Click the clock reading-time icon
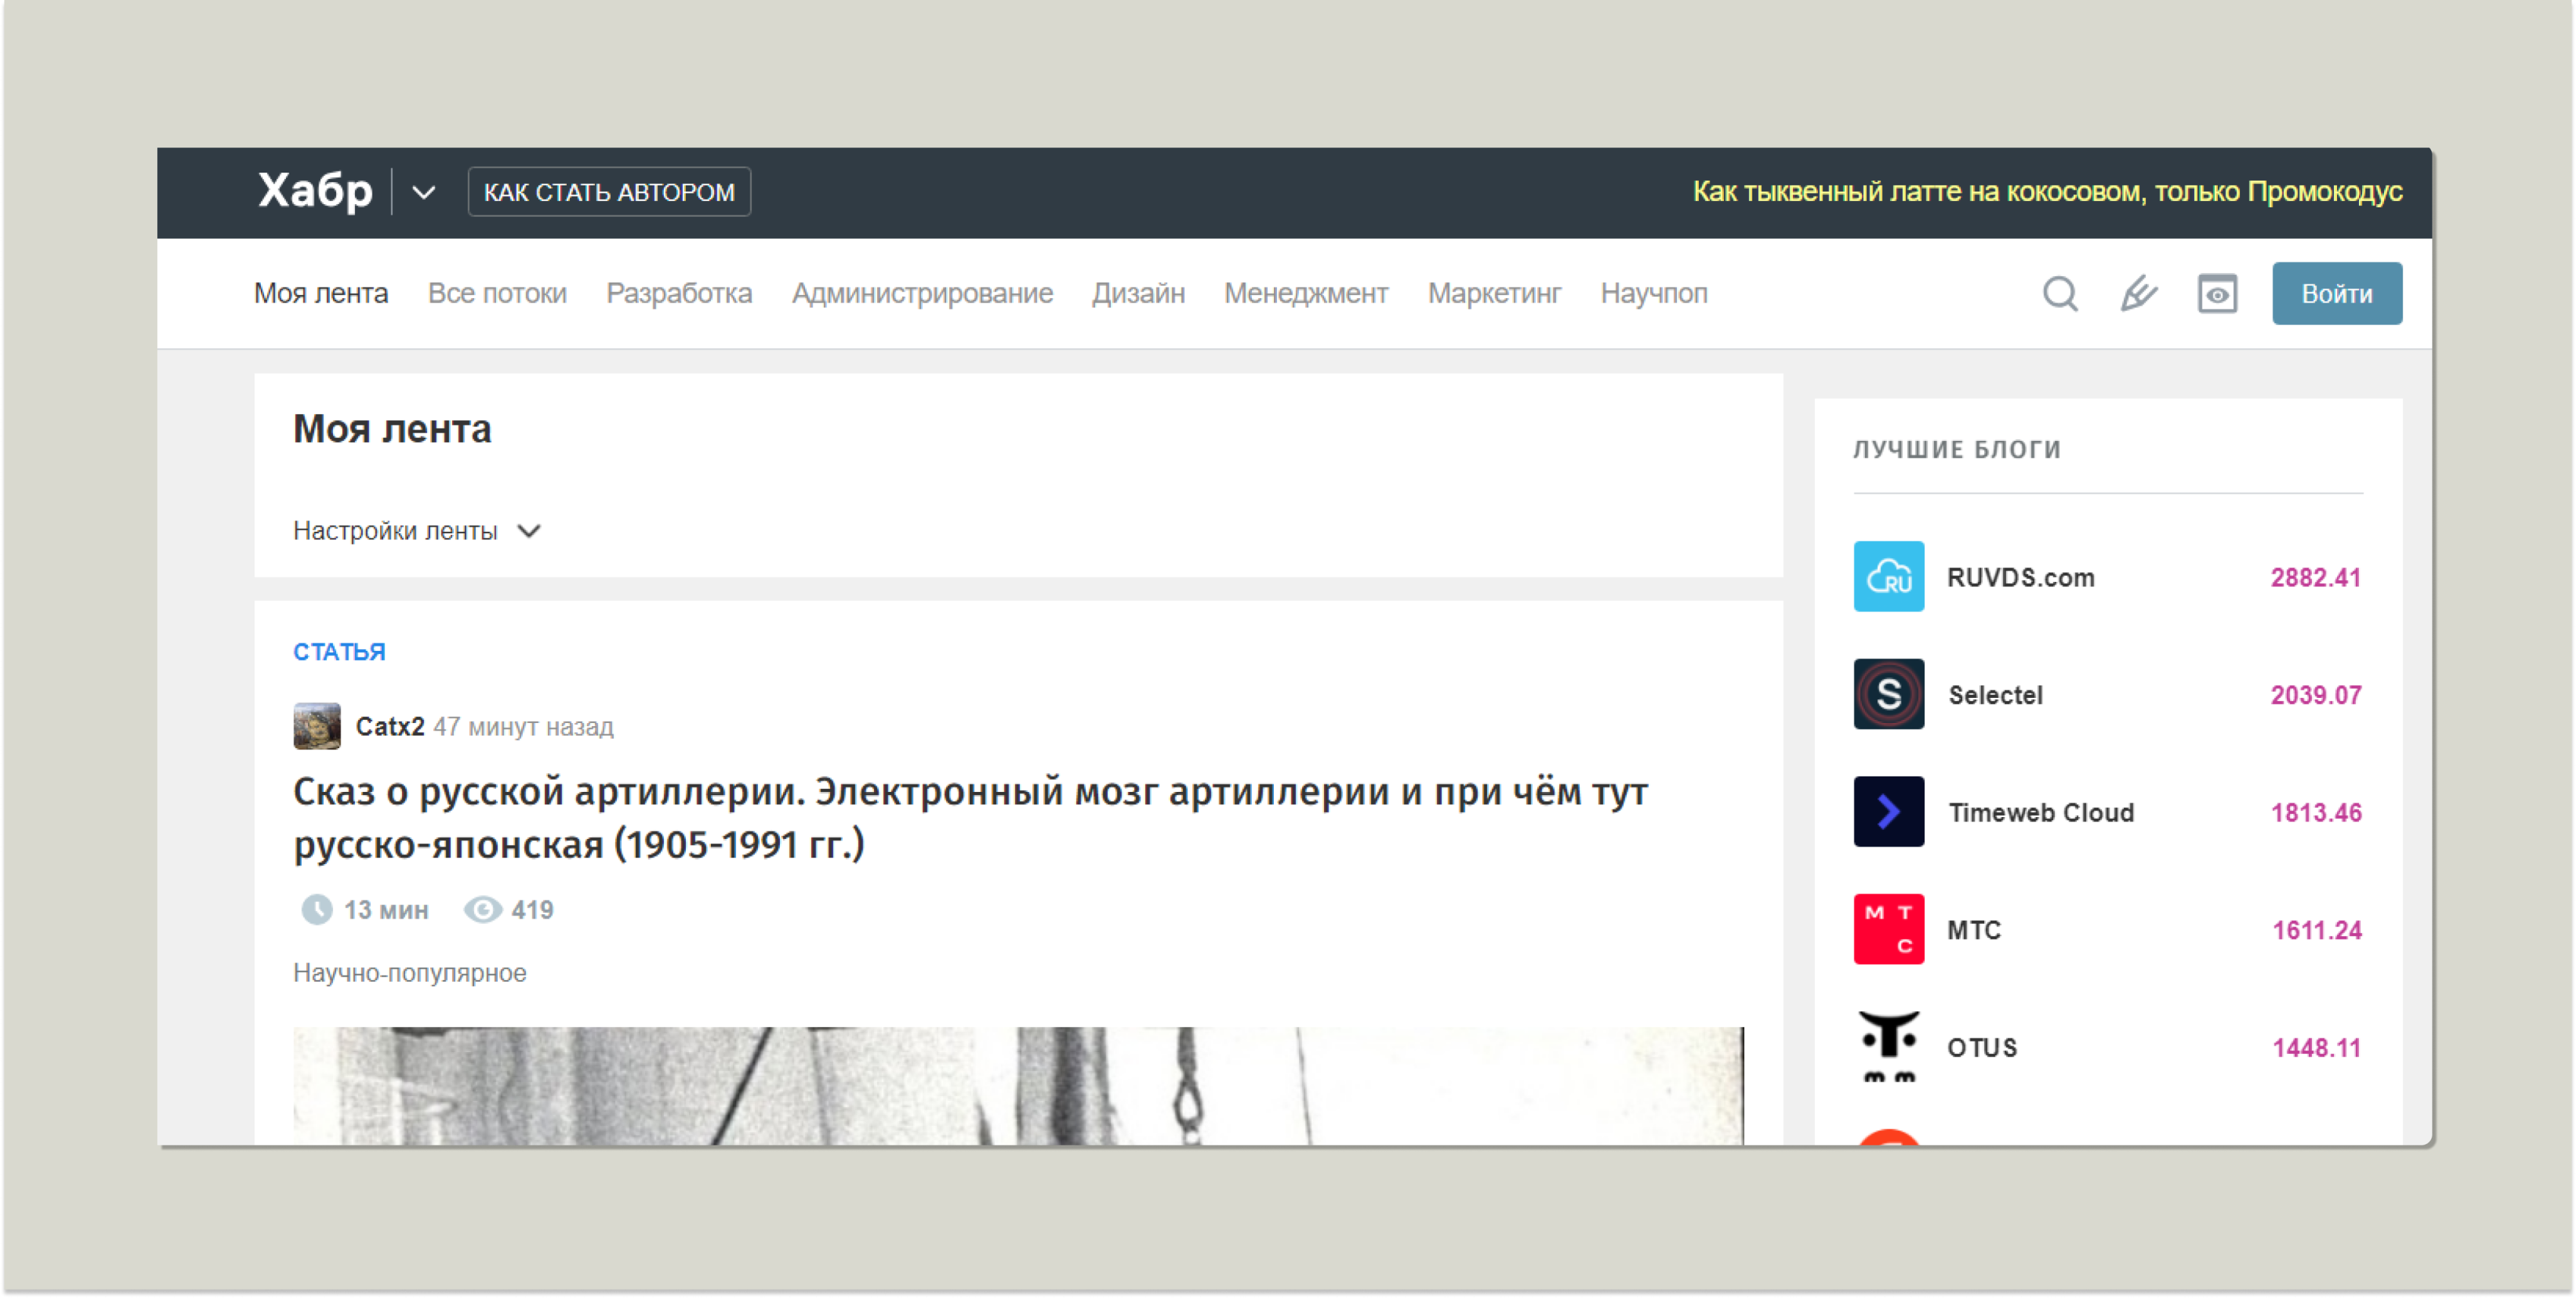The image size is (2576, 1298). 317,909
